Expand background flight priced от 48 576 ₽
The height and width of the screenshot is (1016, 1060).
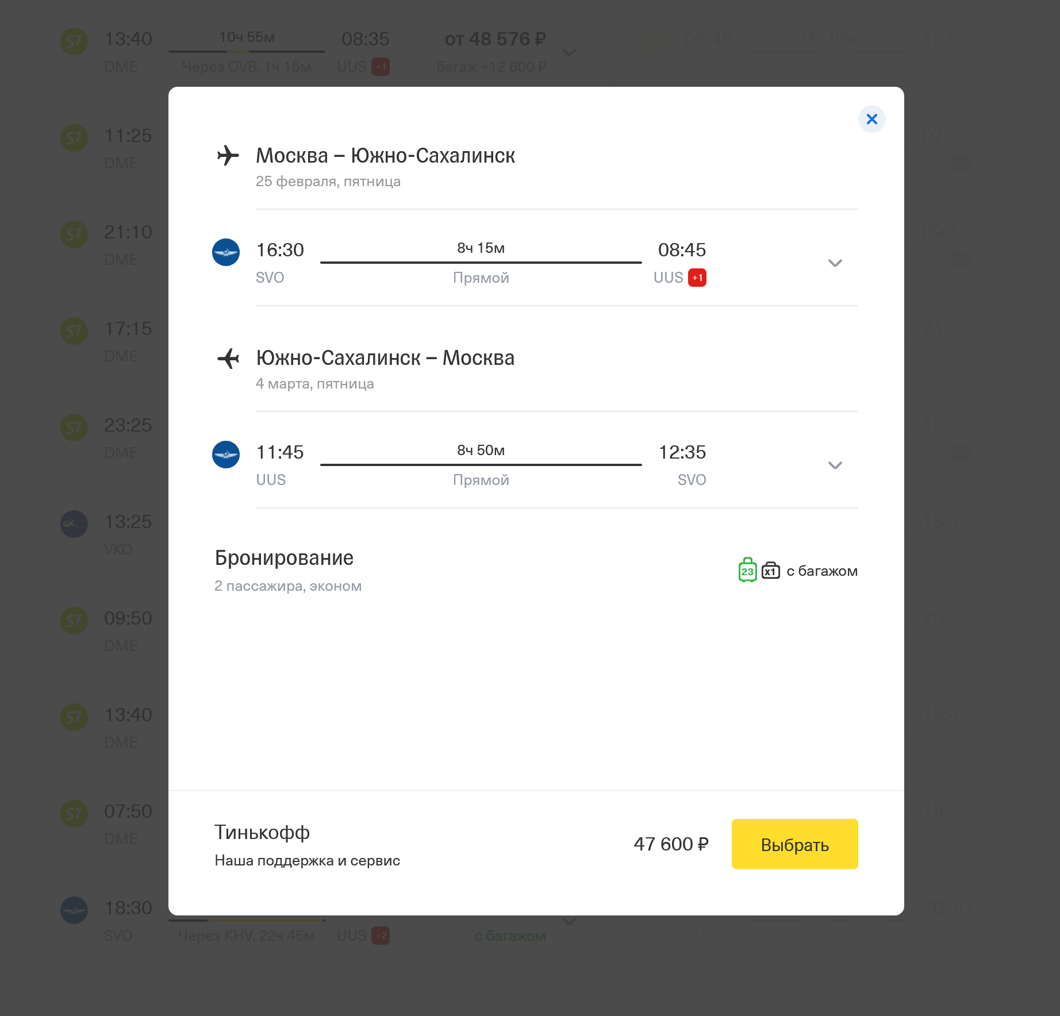click(569, 52)
